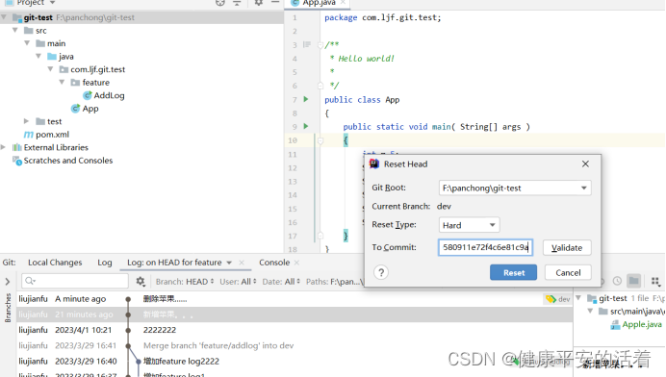Collapse the git-test project root

coord(4,17)
